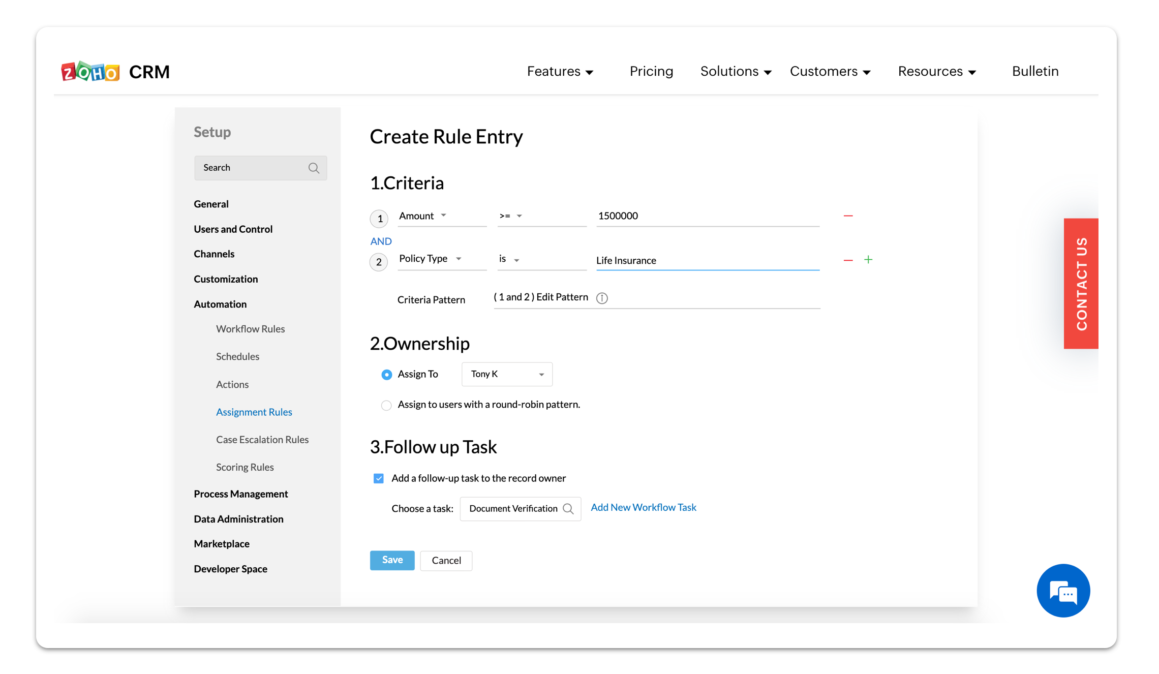
Task: Select round-robin assignment radio button
Action: 386,405
